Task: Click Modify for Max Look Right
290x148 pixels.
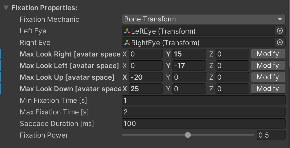Action: point(268,54)
